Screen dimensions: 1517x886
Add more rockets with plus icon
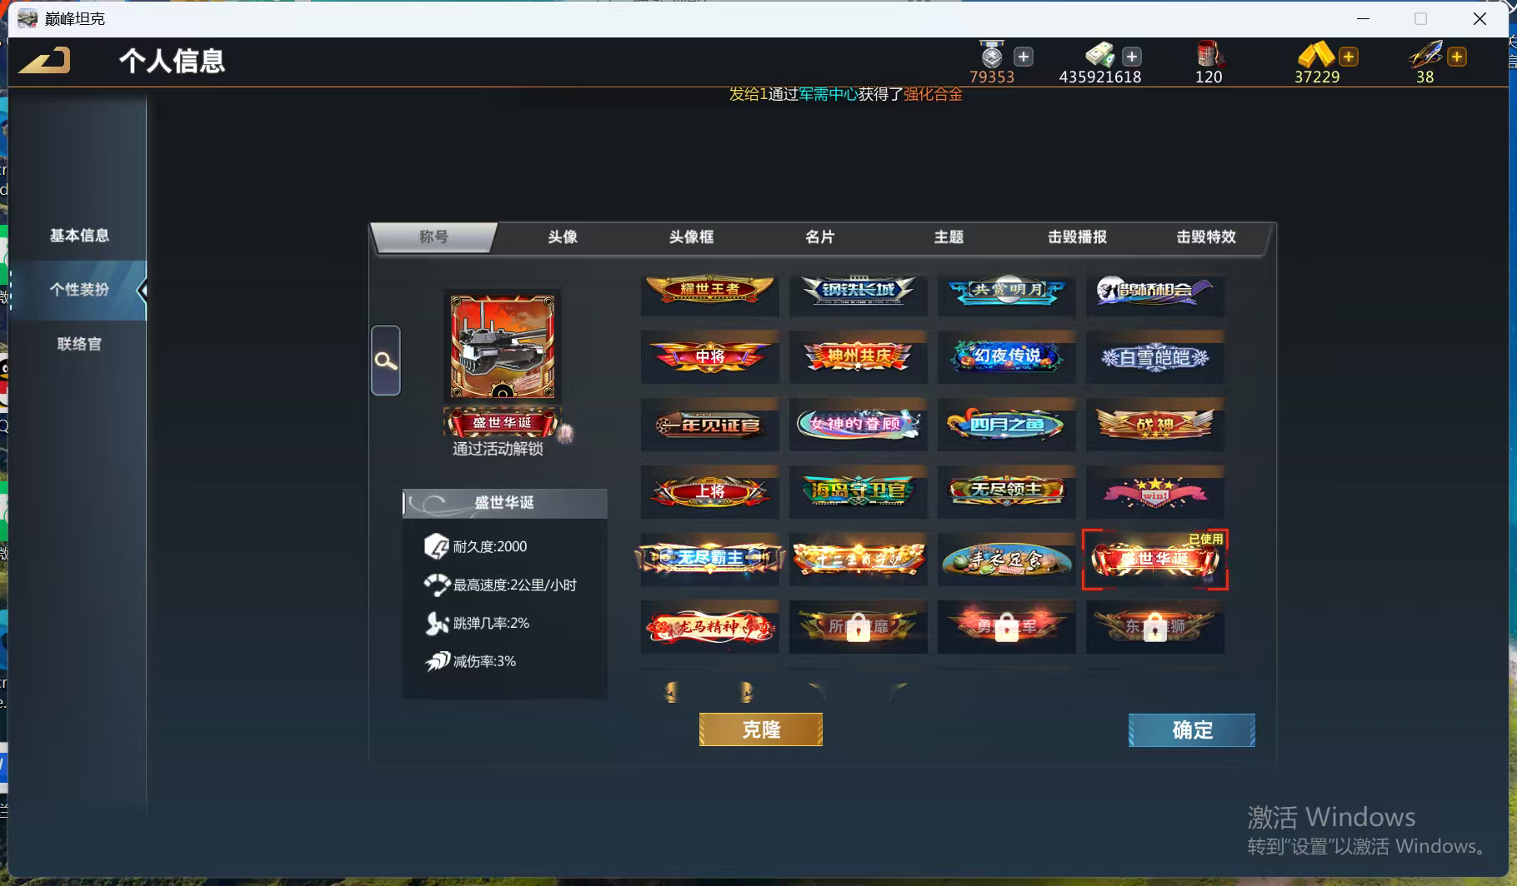pyautogui.click(x=1457, y=57)
